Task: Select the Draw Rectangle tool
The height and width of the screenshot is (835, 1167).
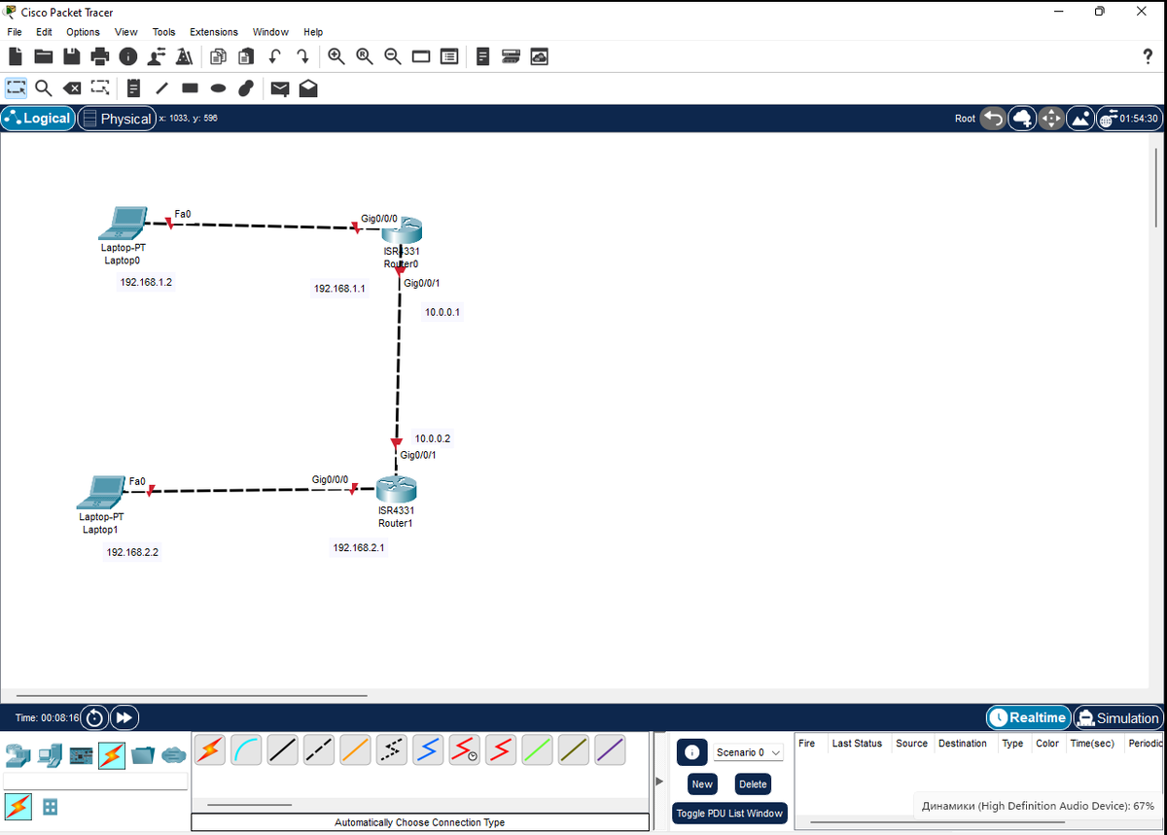Action: tap(191, 88)
